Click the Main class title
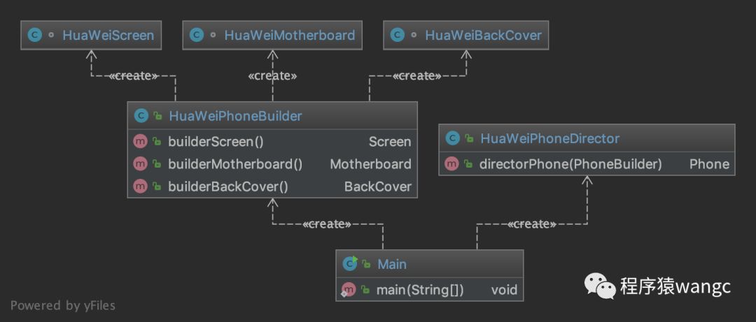 pyautogui.click(x=391, y=264)
